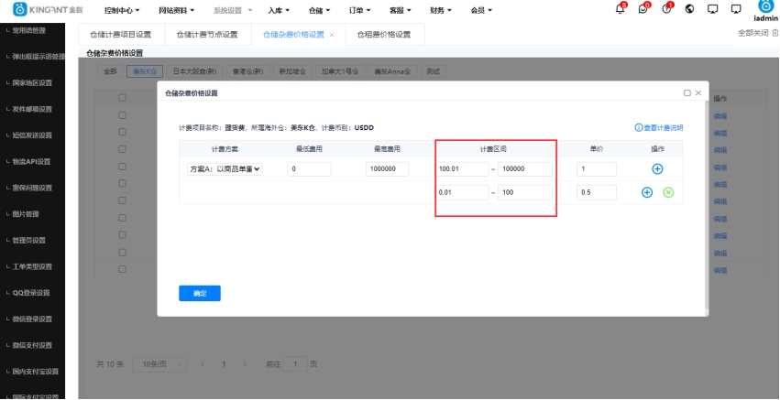This screenshot has height=400, width=780.
Task: Filter by the 全部 warehouse button
Action: tap(110, 71)
